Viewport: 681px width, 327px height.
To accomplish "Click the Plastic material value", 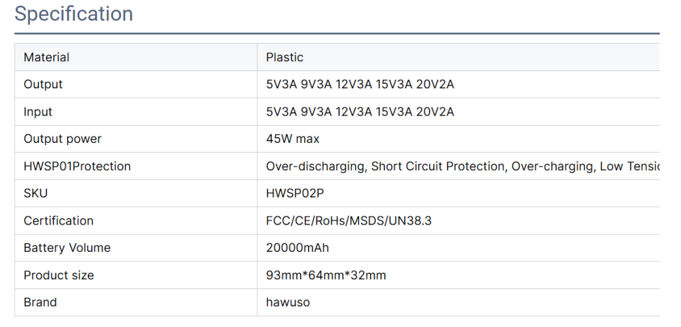I will [x=285, y=57].
